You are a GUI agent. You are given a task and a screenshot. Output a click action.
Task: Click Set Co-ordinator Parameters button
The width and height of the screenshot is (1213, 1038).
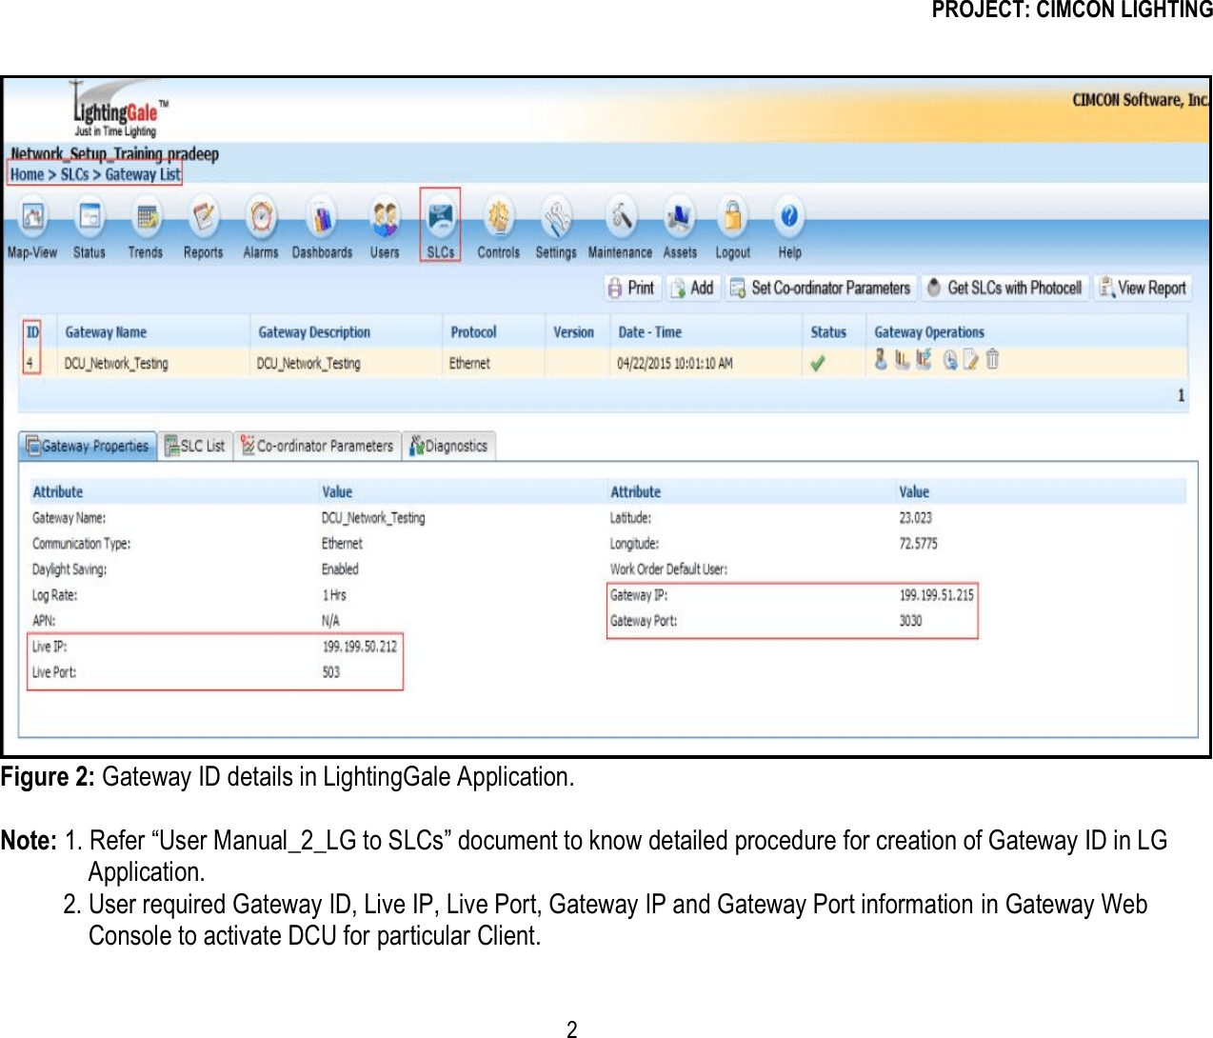click(x=820, y=288)
